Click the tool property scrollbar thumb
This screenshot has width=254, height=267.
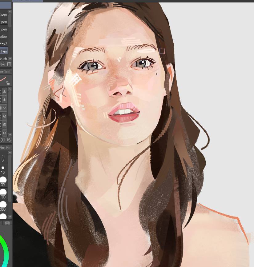(x=10, y=104)
